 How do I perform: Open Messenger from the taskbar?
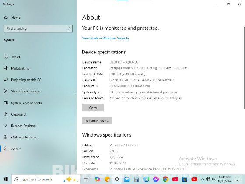point(156,179)
